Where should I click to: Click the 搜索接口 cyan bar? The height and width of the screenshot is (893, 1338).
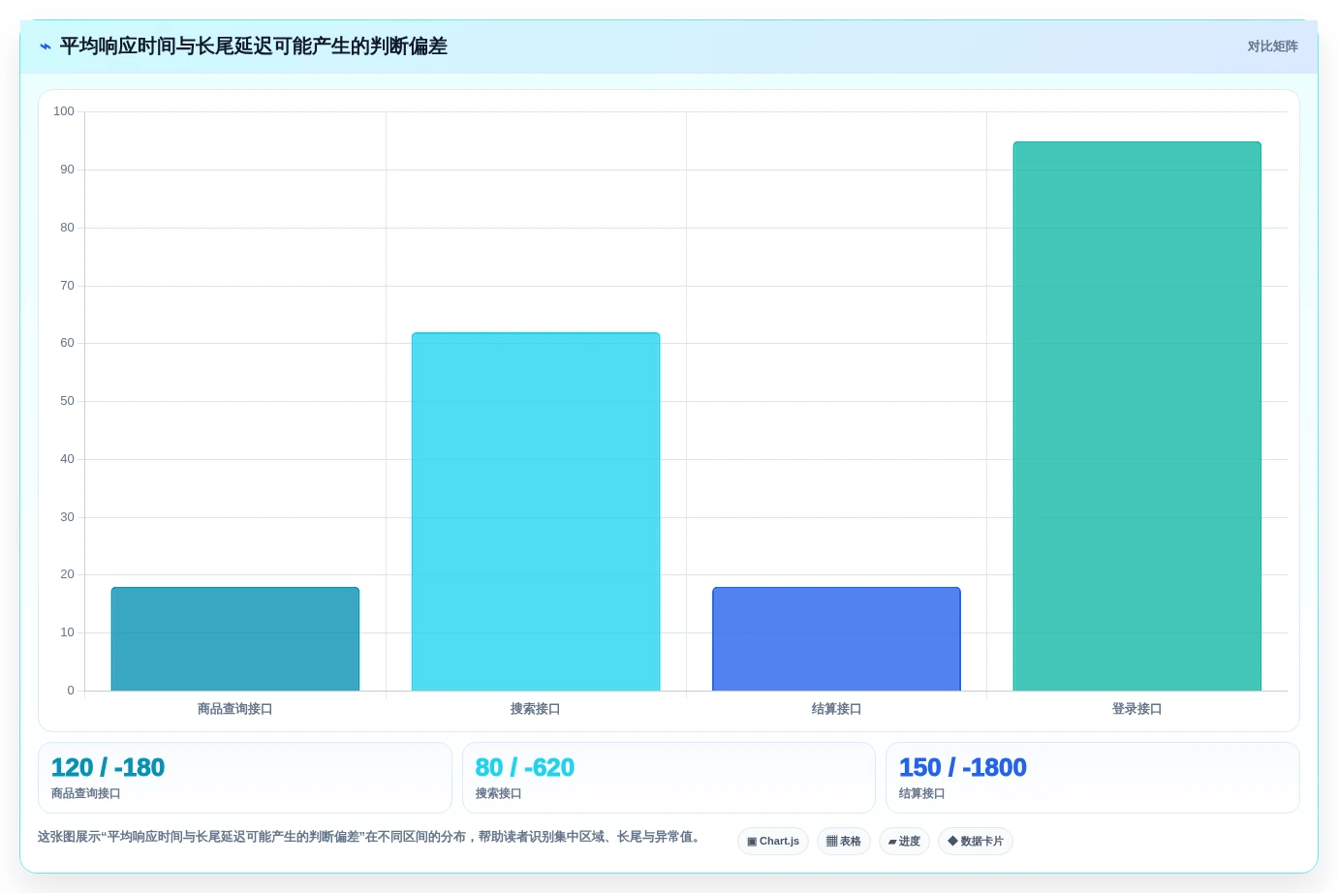click(536, 511)
